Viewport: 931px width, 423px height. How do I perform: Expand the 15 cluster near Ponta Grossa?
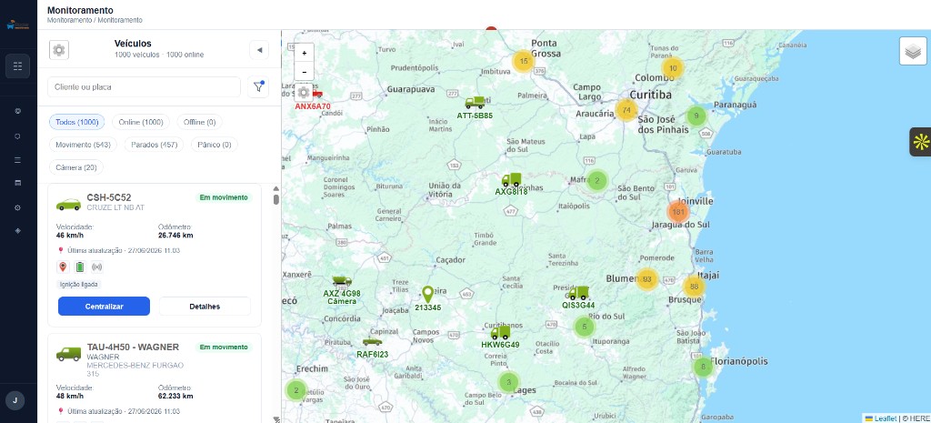[x=523, y=61]
